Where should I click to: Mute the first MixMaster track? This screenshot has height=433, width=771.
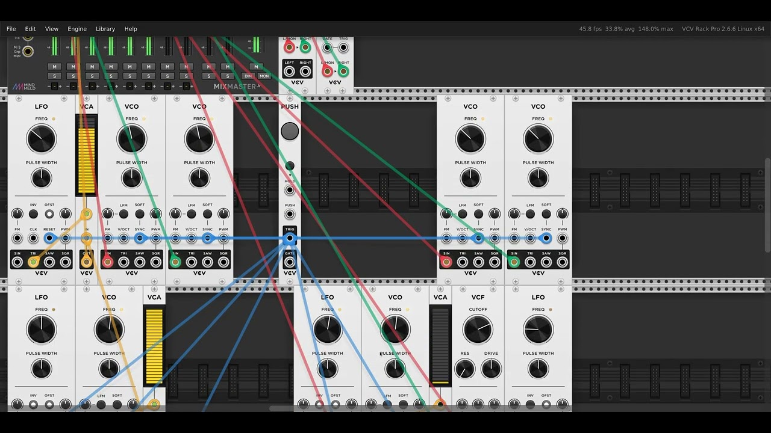(54, 67)
